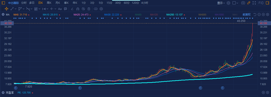
Task: Click the angle eraser tool icon
Action: point(72,9)
